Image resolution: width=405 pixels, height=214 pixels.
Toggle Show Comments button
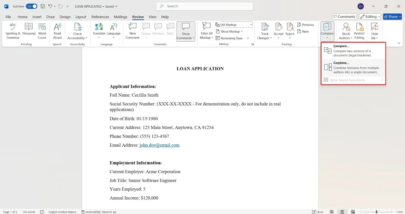186,31
